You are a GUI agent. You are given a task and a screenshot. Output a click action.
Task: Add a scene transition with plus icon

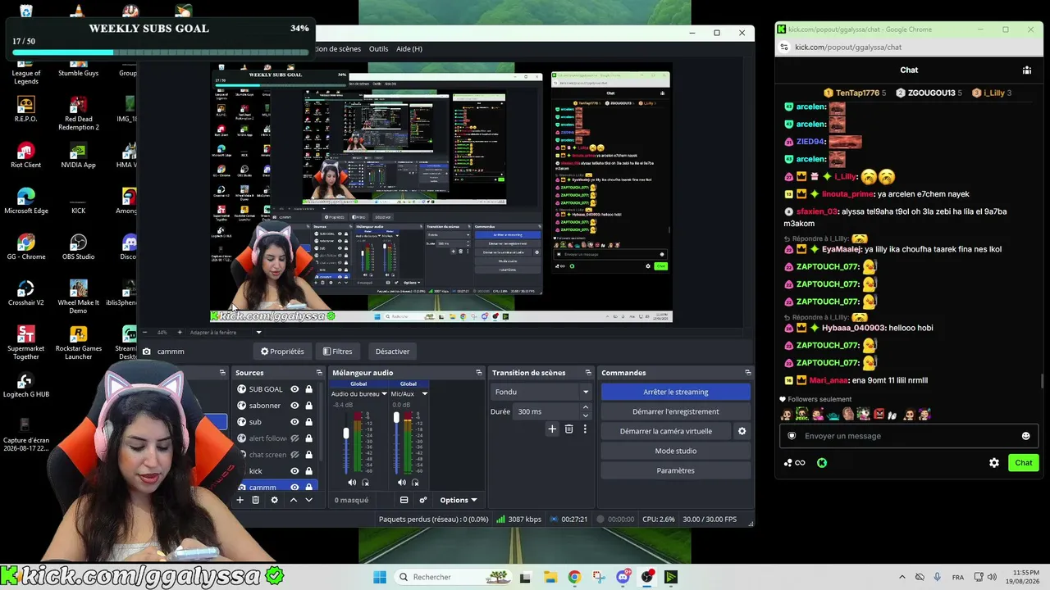[x=552, y=429]
